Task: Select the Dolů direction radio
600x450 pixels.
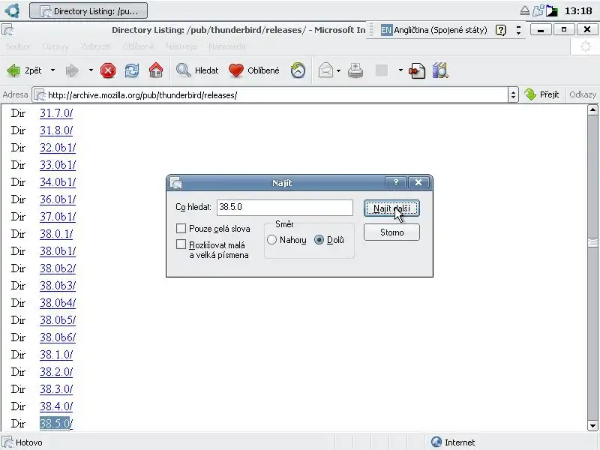Action: 319,240
